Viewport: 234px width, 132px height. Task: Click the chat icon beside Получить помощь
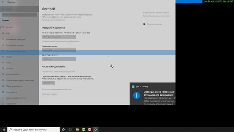144,24
